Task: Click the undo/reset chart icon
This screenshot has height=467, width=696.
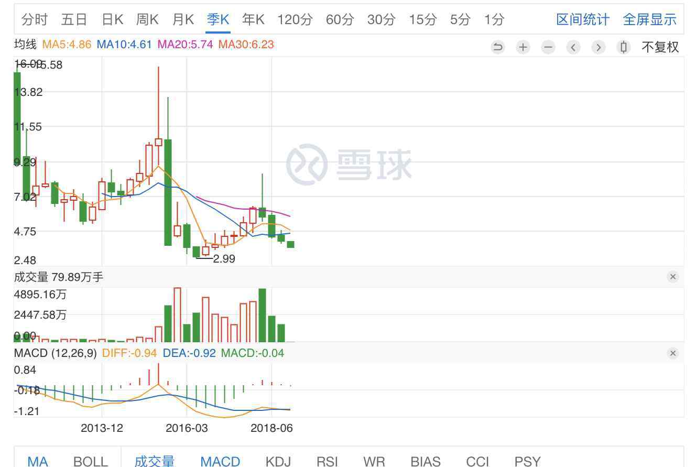Action: click(497, 47)
